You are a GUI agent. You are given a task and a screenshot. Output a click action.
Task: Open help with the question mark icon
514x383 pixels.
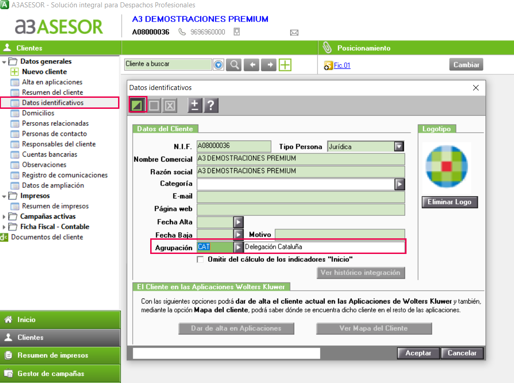[x=211, y=105]
